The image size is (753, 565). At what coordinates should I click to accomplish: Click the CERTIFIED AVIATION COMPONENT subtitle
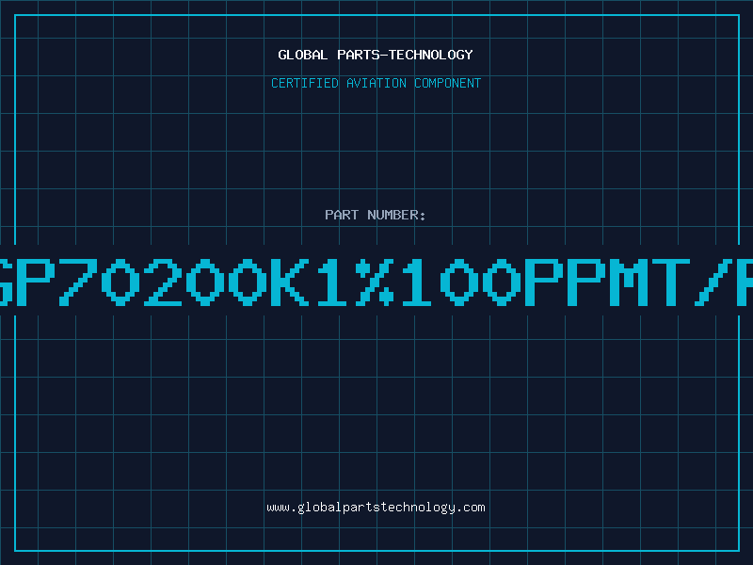coord(376,83)
